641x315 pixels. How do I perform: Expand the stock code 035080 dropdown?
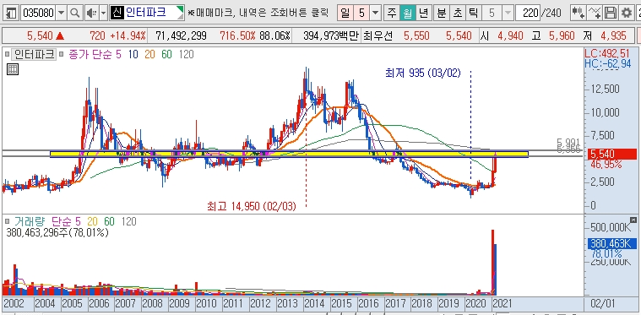62,14
